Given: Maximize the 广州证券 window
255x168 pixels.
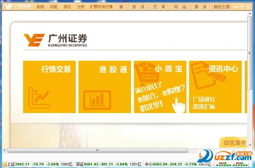Looking at the screenshot, I should (x=241, y=7).
